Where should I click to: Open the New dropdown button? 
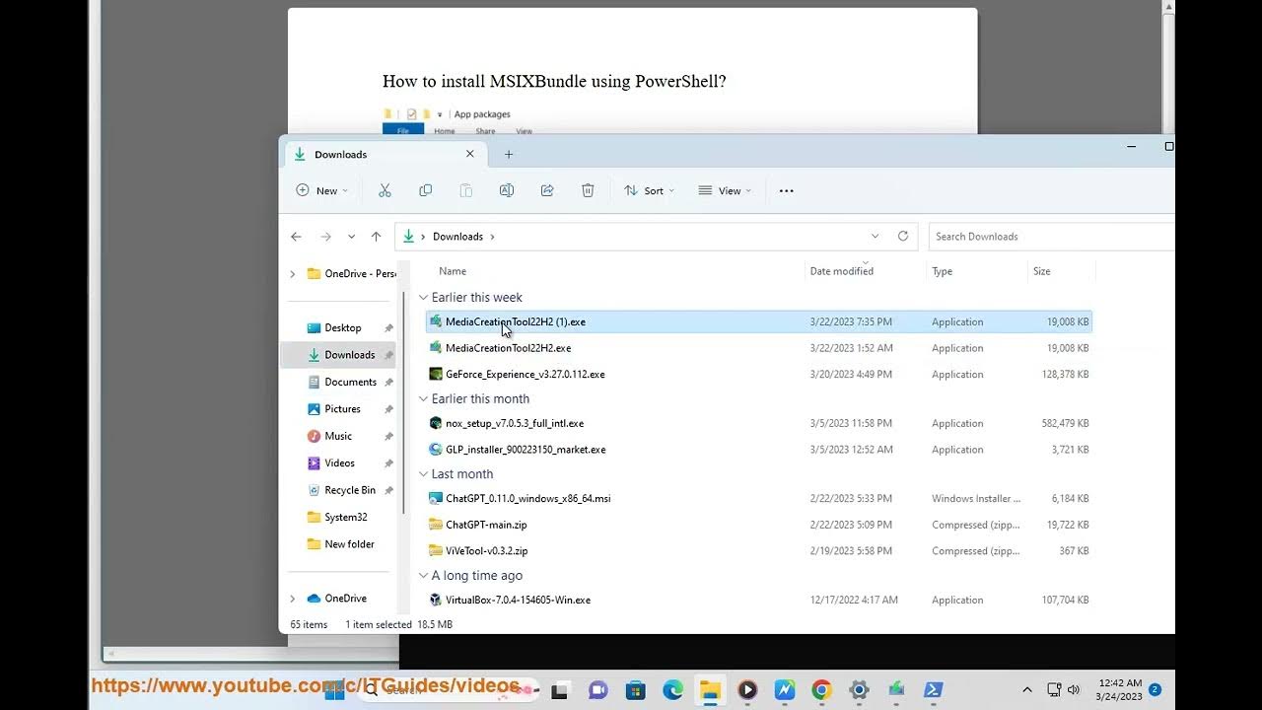click(x=321, y=190)
